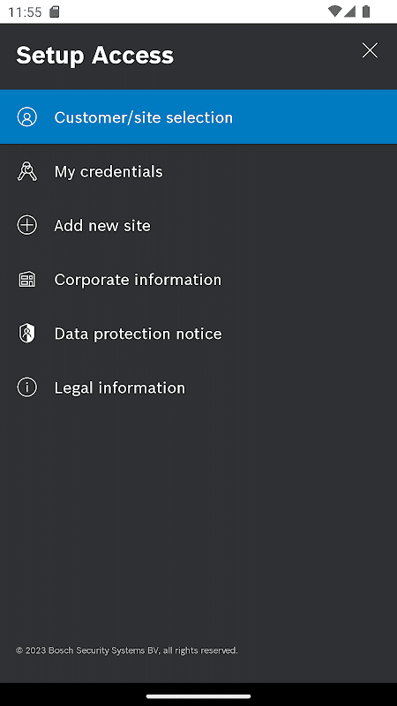This screenshot has height=706, width=397.
Task: Click the Wi-Fi status bar icon
Action: tap(334, 11)
